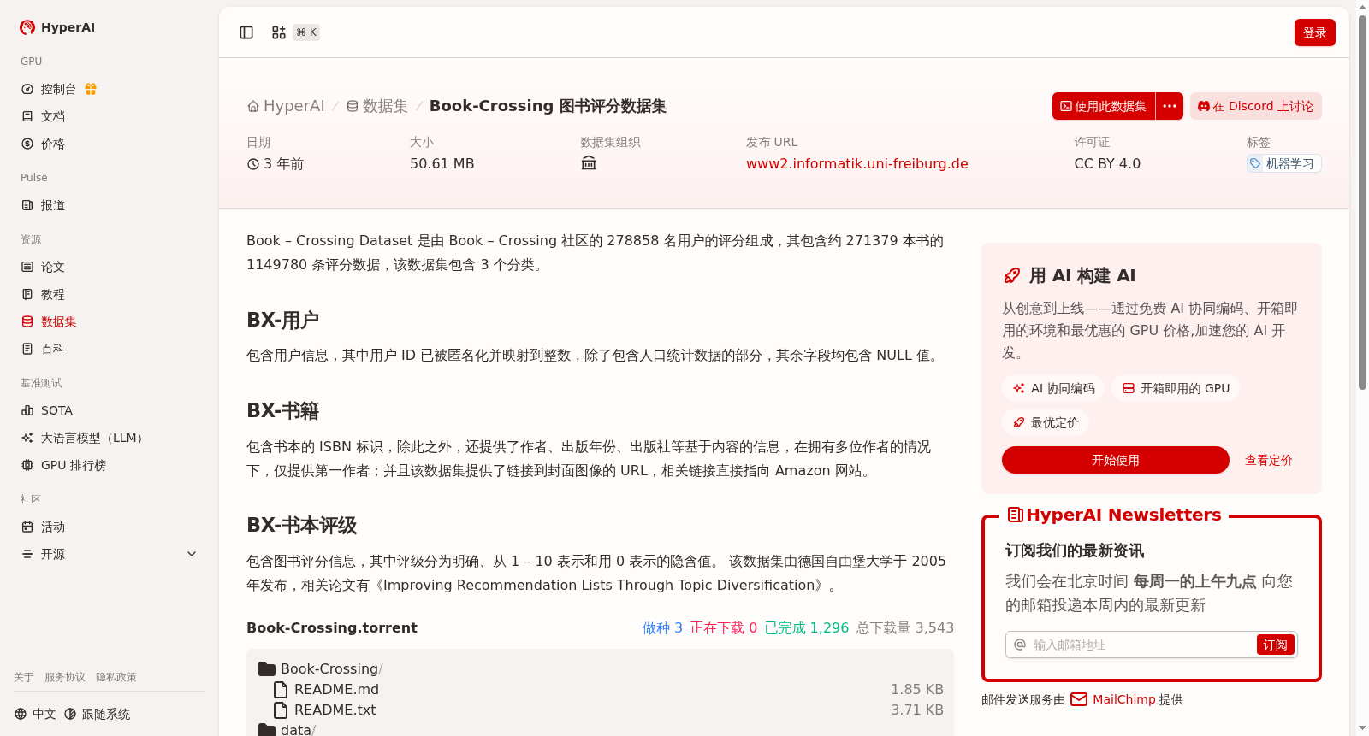1369x736 pixels.
Task: Open the three-dot more options menu
Action: [1170, 106]
